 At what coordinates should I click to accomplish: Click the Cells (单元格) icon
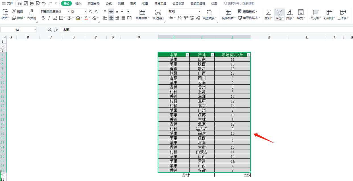(x=315, y=12)
